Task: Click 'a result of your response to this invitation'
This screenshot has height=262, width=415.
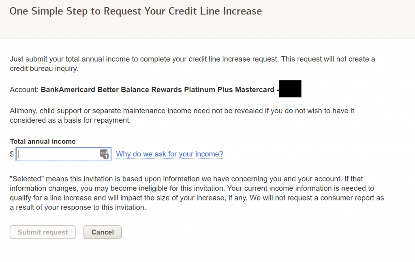Action: pyautogui.click(x=78, y=207)
